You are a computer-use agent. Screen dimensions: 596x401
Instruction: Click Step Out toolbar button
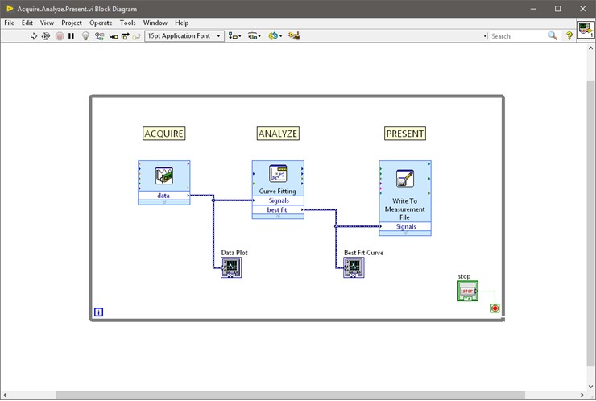coord(136,36)
